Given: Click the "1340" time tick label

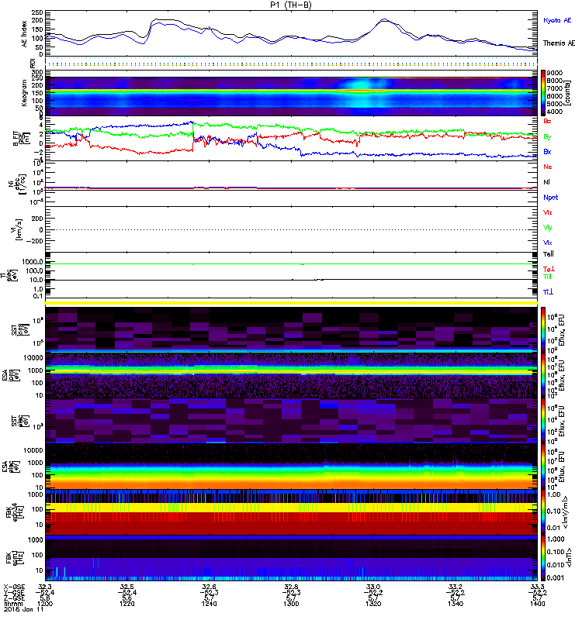Looking at the screenshot, I should [456, 604].
